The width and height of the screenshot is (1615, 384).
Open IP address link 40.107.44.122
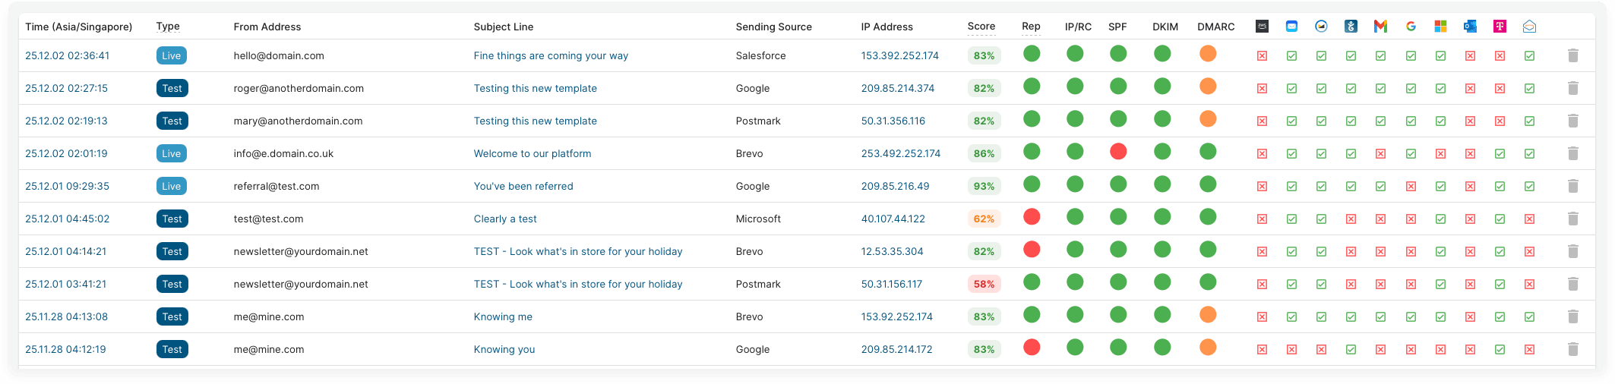pos(893,219)
